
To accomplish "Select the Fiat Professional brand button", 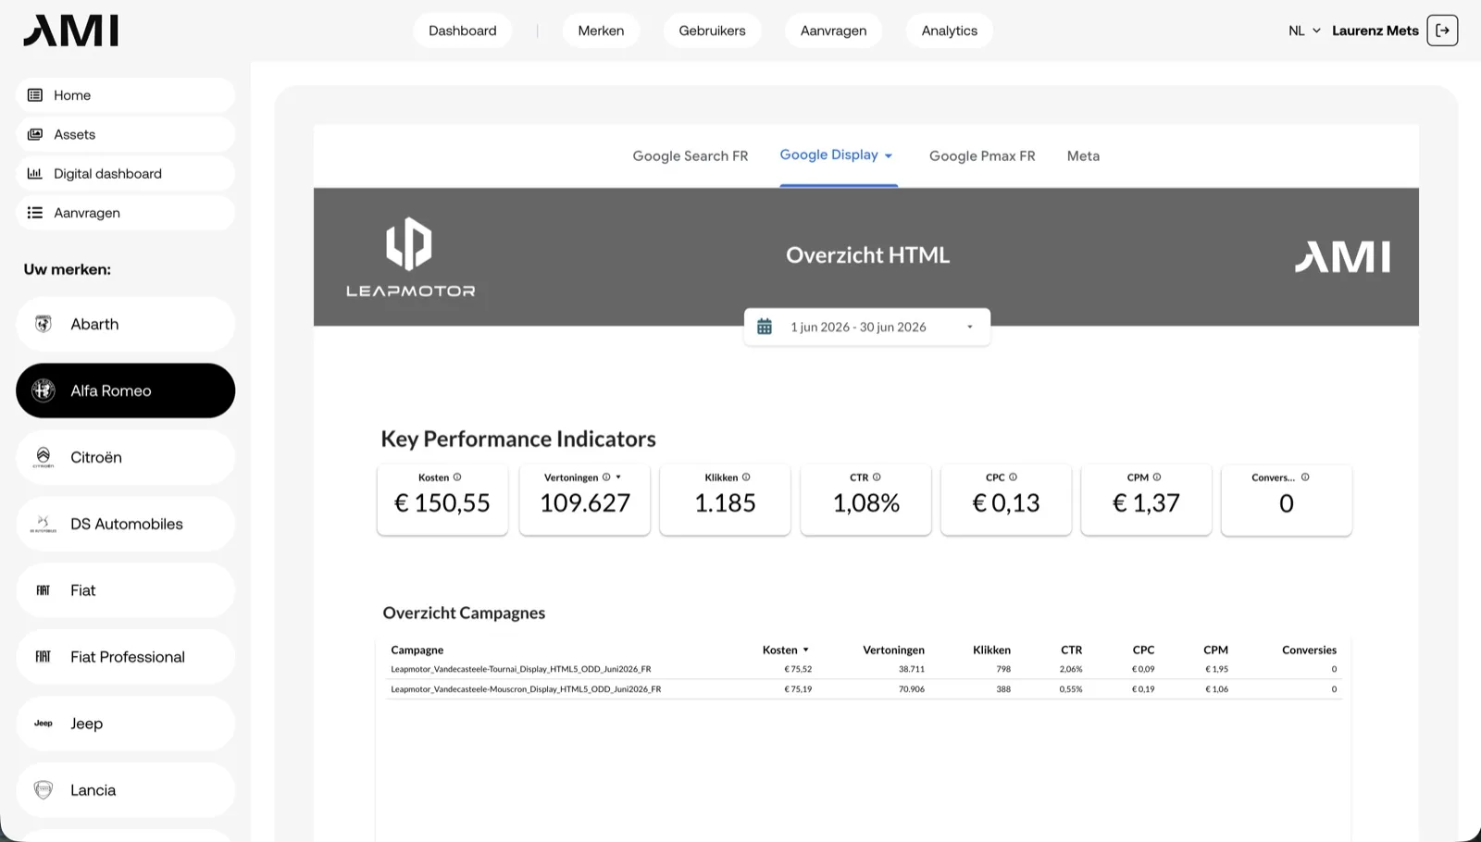I will pos(125,657).
